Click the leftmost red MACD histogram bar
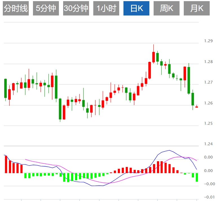The width and height of the screenshot is (219, 201). click(6, 164)
